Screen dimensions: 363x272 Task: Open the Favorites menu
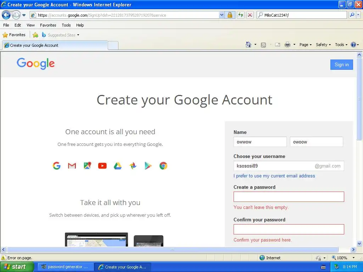tap(48, 25)
